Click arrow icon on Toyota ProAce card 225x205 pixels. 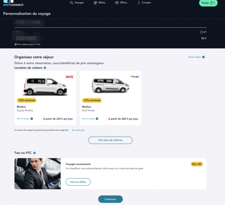tap(32, 119)
